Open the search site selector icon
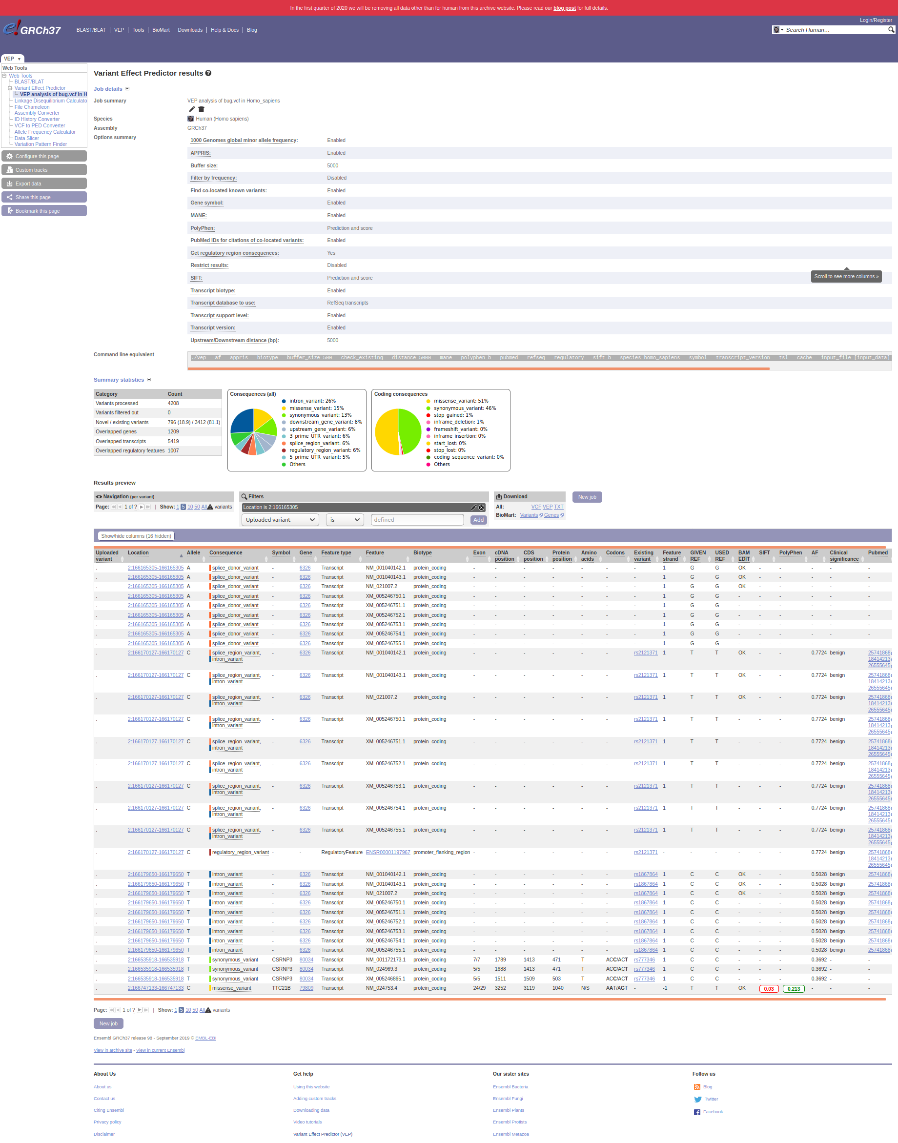Viewport: 898px width, 1143px height. [777, 30]
